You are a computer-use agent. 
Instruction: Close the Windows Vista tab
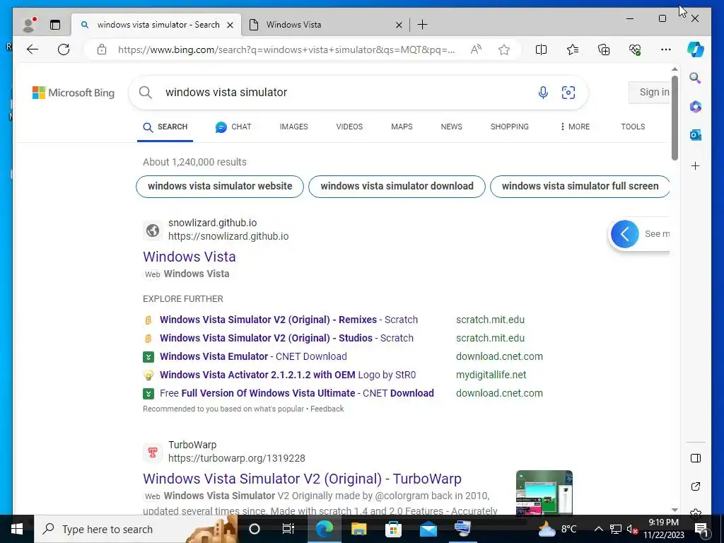click(x=399, y=25)
